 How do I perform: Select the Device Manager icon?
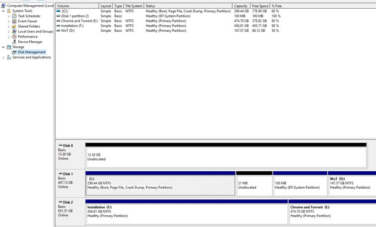coord(14,42)
